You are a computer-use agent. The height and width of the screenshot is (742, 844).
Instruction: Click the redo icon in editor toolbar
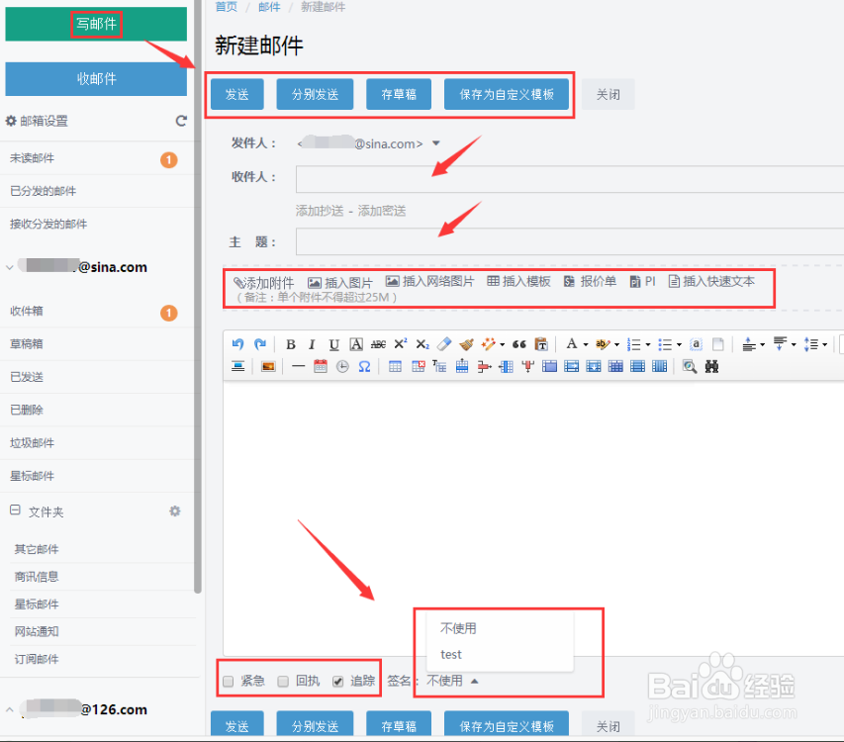pyautogui.click(x=260, y=344)
